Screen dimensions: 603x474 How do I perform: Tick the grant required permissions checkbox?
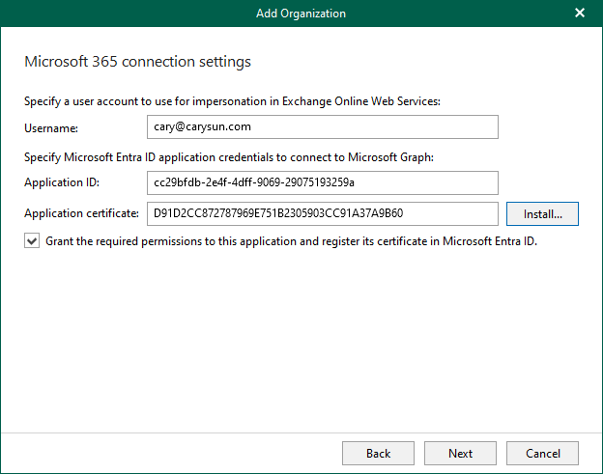point(32,242)
